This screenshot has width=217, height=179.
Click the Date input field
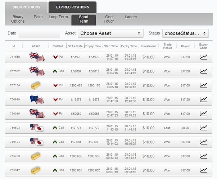point(39,33)
